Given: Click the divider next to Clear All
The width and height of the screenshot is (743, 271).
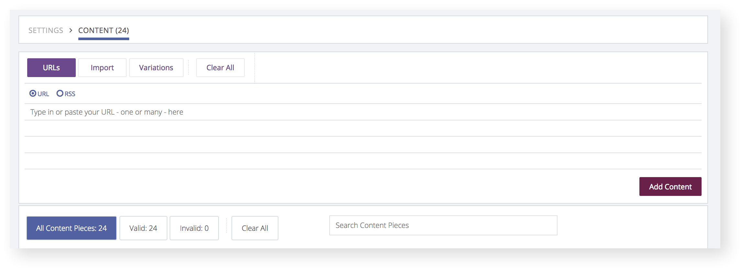Looking at the screenshot, I should pyautogui.click(x=188, y=67).
